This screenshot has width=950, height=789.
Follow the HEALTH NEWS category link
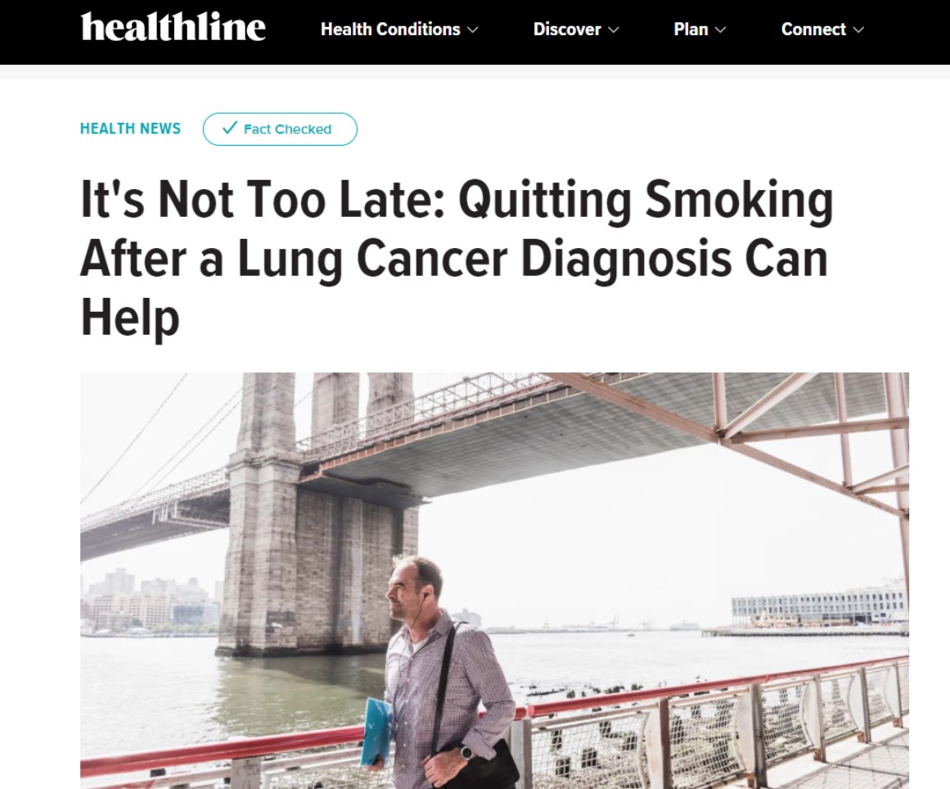130,128
